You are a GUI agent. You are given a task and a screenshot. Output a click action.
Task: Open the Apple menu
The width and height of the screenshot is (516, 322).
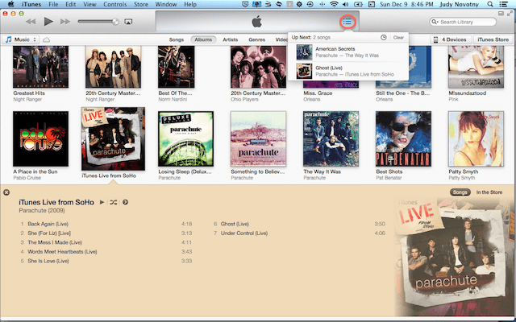click(x=10, y=4)
